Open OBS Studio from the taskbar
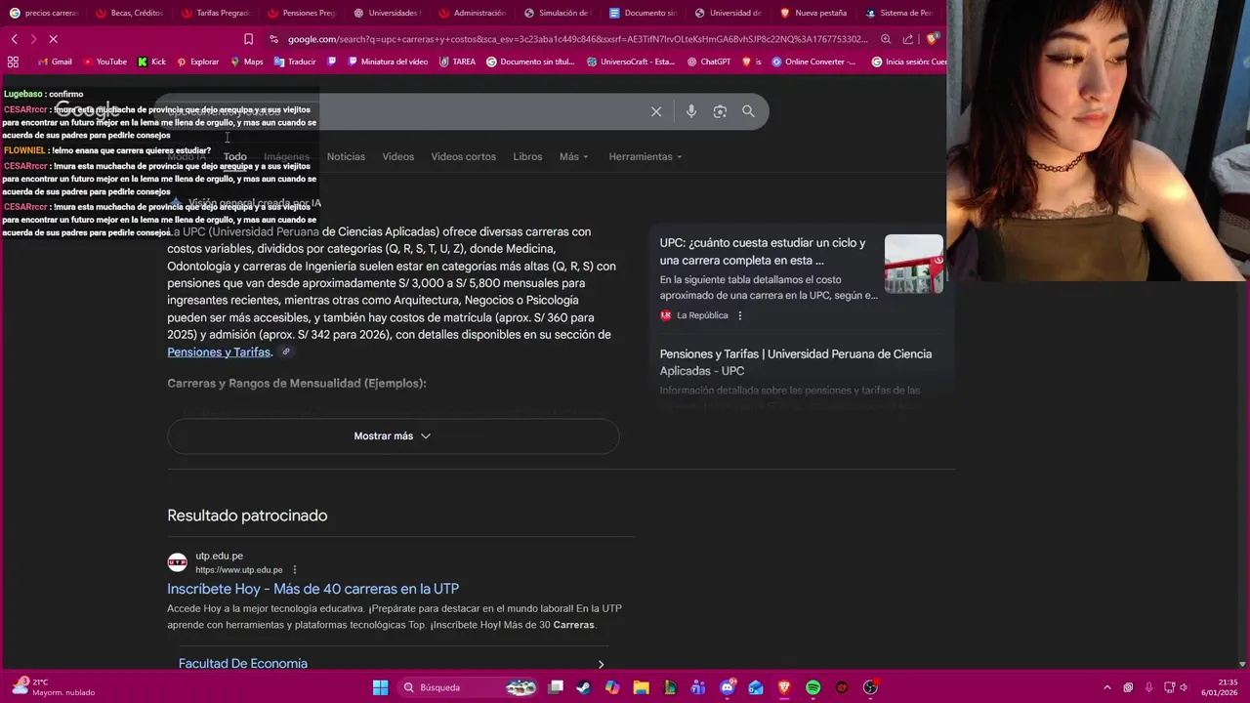1250x703 pixels. coord(870,687)
